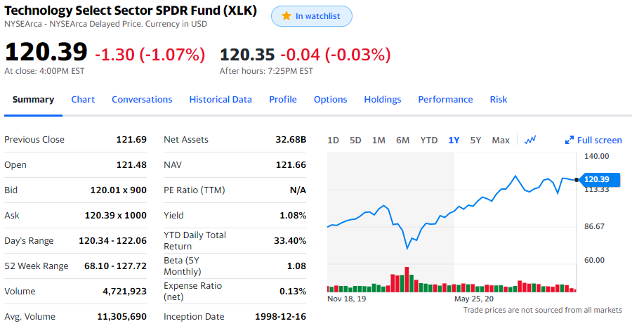Open the Conversations tab
The image size is (632, 326).
(x=142, y=99)
